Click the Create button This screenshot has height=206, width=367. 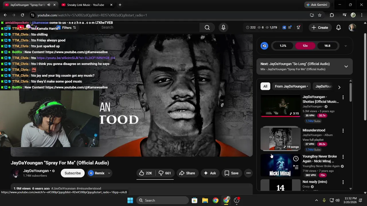pos(320,27)
